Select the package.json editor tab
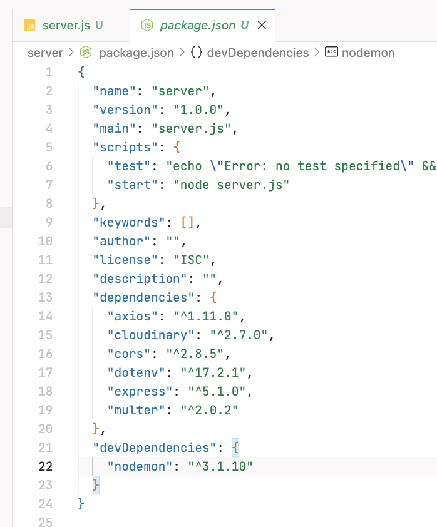Image resolution: width=437 pixels, height=527 pixels. (x=202, y=25)
